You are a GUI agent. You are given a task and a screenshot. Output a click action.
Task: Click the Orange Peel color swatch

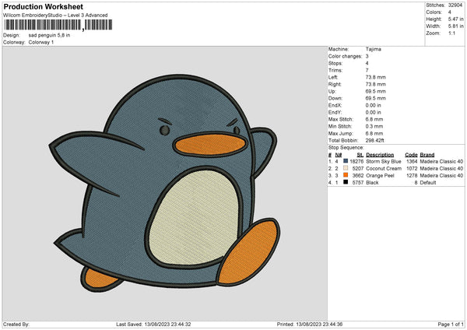click(x=346, y=175)
